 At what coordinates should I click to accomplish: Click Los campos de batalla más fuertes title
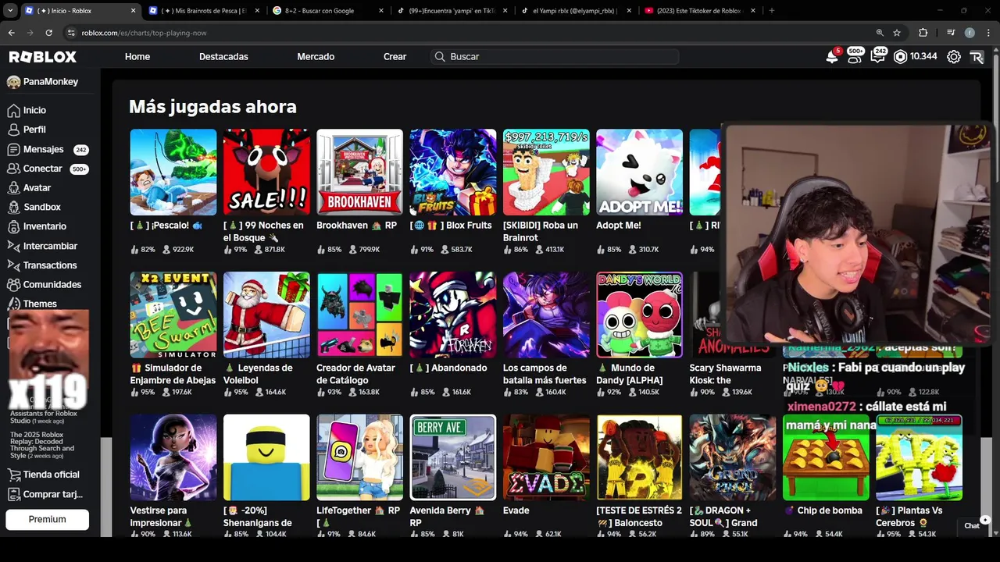545,374
